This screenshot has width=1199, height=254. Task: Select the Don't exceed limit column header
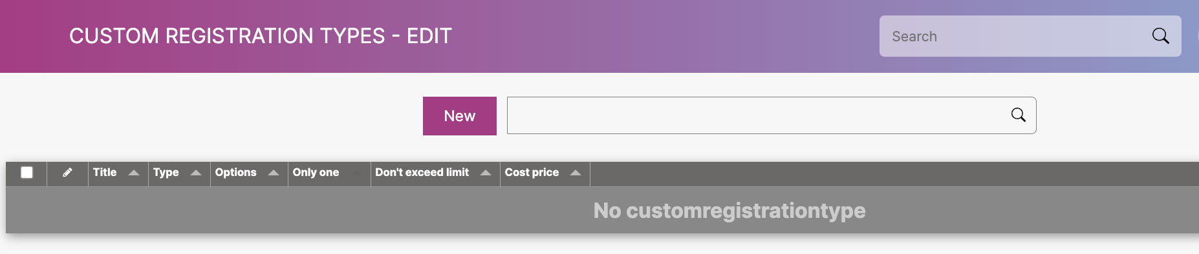click(x=422, y=172)
